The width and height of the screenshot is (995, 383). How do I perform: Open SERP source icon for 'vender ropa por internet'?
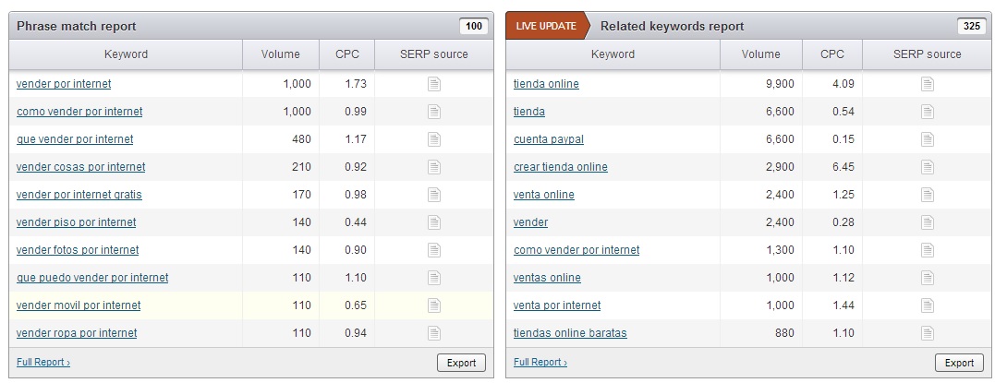click(434, 333)
